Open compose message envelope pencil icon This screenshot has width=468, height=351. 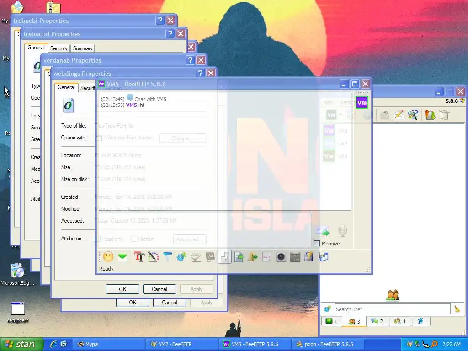(x=399, y=115)
